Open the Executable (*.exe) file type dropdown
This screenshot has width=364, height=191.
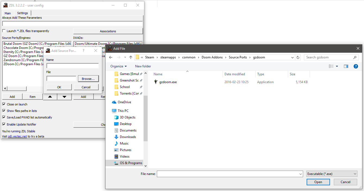coord(332,174)
